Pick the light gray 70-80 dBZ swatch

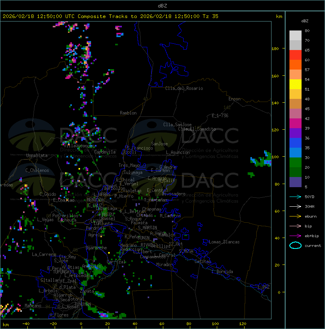pos(295,36)
